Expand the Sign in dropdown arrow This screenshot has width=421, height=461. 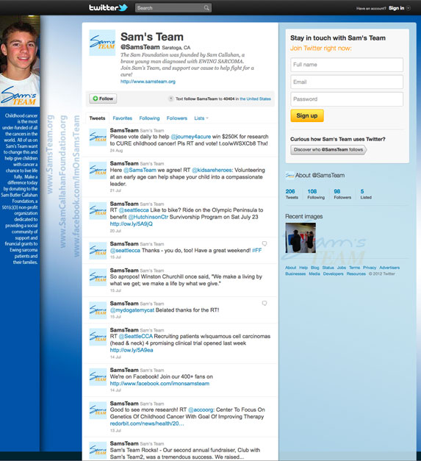pos(408,8)
